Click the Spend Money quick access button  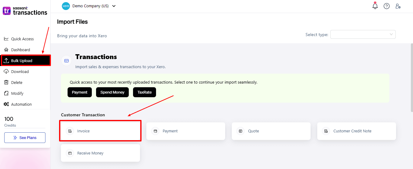click(x=112, y=92)
